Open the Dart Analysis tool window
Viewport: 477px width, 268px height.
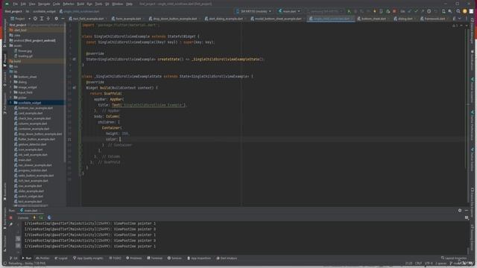[227, 258]
